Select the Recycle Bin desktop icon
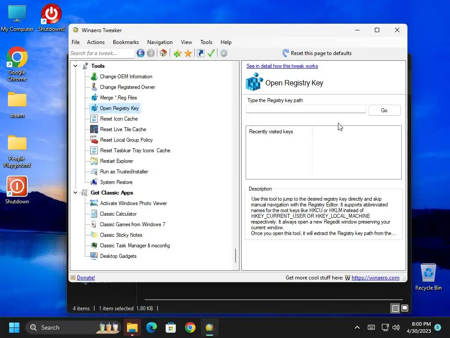The image size is (450, 338). tap(428, 277)
